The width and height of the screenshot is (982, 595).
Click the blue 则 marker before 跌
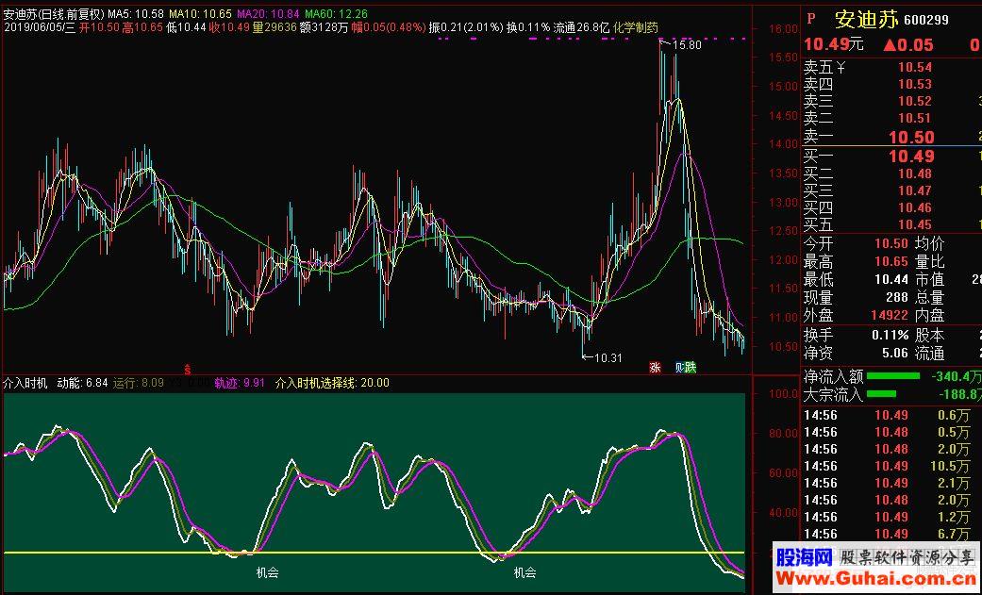tap(679, 368)
